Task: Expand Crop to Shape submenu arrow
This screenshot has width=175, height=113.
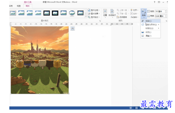Action: pyautogui.click(x=159, y=24)
